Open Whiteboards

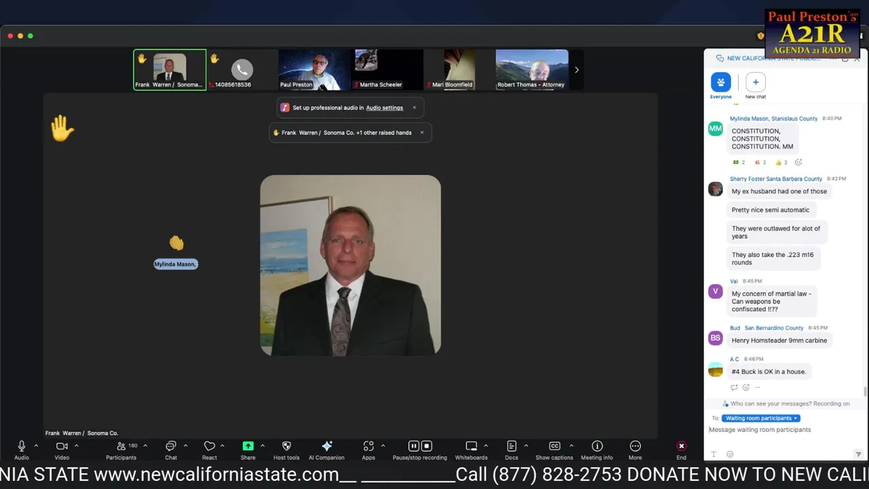click(471, 450)
